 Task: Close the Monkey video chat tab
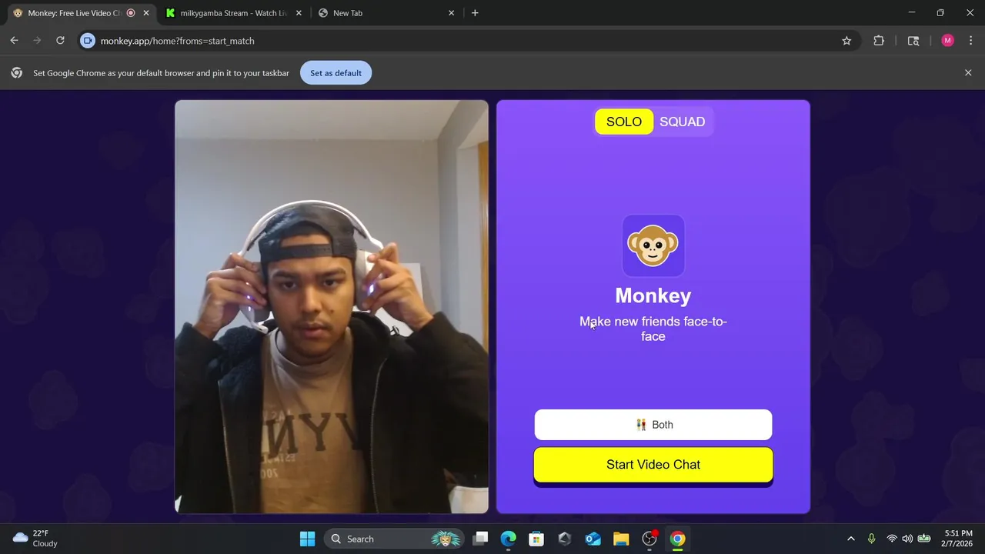[x=146, y=13]
